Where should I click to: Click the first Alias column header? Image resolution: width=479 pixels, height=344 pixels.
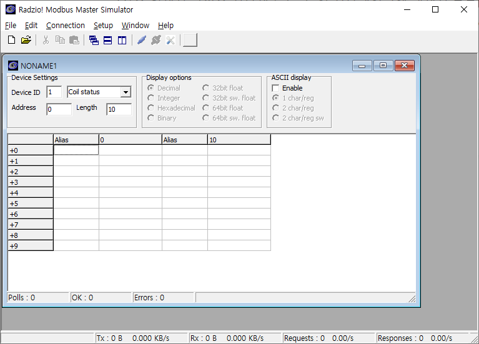[x=76, y=140]
